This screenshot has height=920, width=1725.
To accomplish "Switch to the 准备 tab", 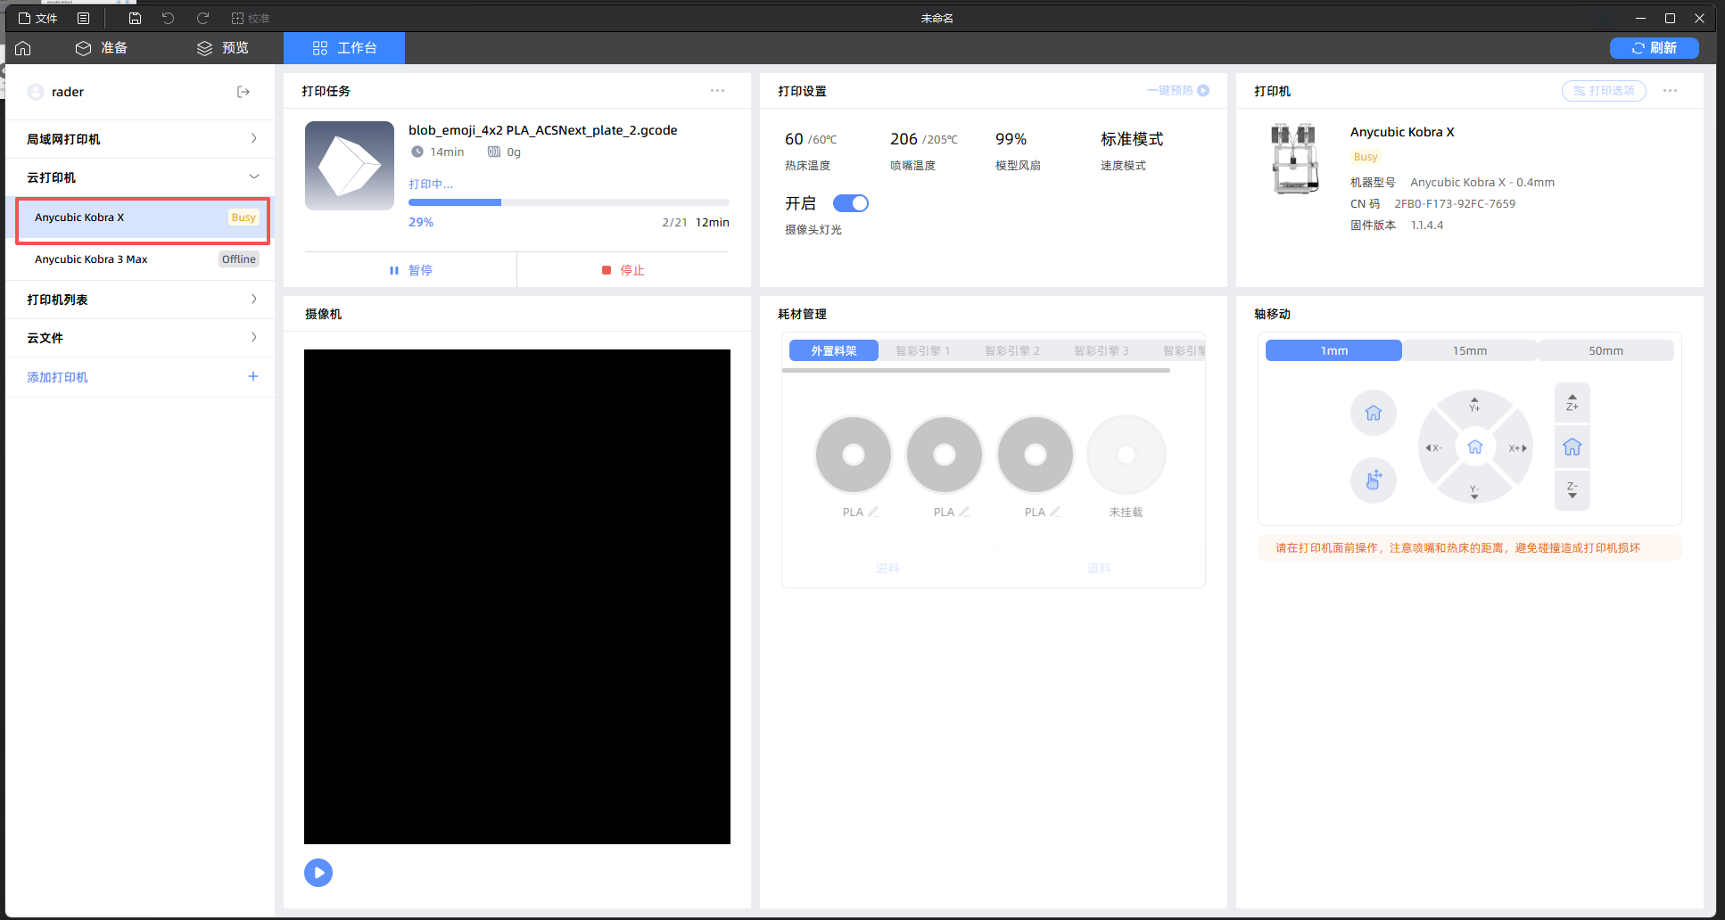I will tap(101, 48).
